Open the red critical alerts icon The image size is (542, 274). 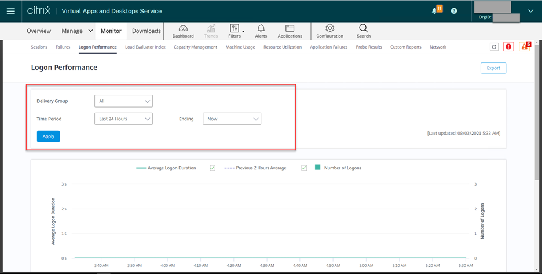(508, 47)
